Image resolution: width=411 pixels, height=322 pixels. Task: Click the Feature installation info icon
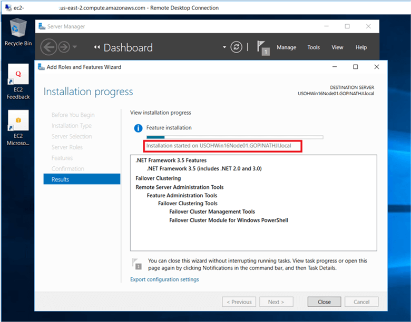(x=138, y=128)
